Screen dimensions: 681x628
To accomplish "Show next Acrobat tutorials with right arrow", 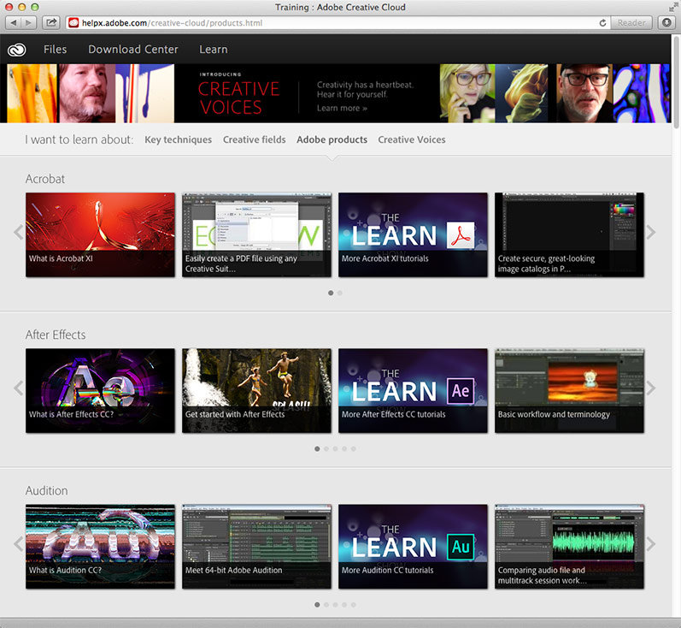I will (650, 232).
